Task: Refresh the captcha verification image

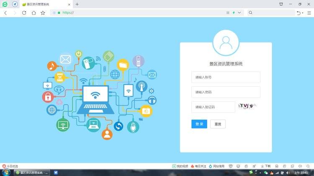Action: 247,106
